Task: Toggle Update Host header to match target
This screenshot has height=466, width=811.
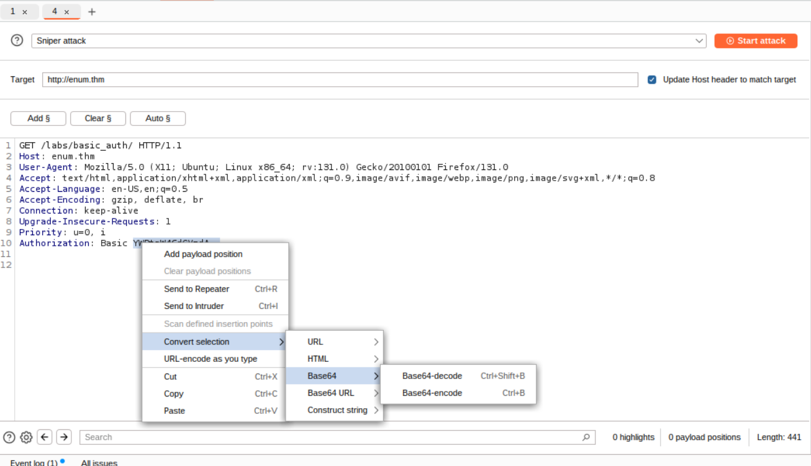Action: pyautogui.click(x=652, y=80)
